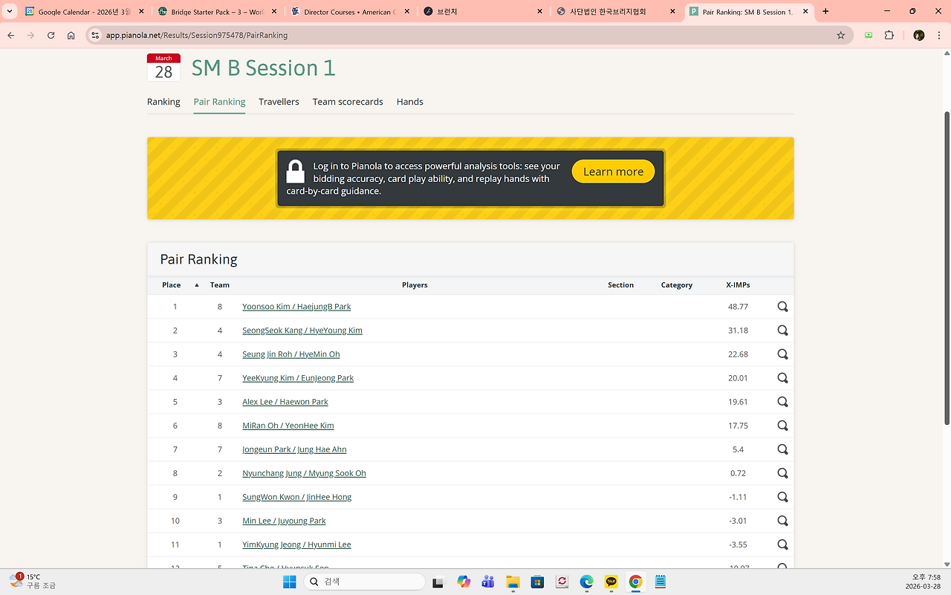Sort the table by Place column
Image resolution: width=951 pixels, height=595 pixels.
(172, 285)
